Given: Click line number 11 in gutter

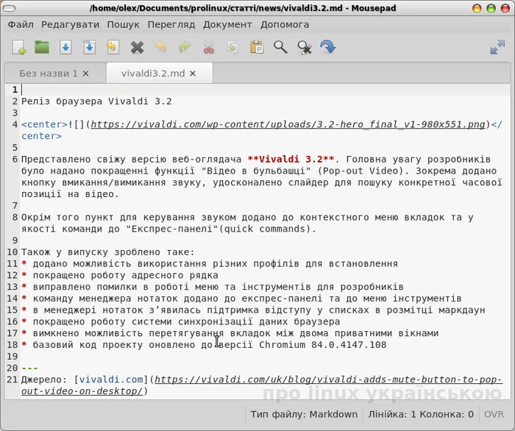Looking at the screenshot, I should click(13, 263).
